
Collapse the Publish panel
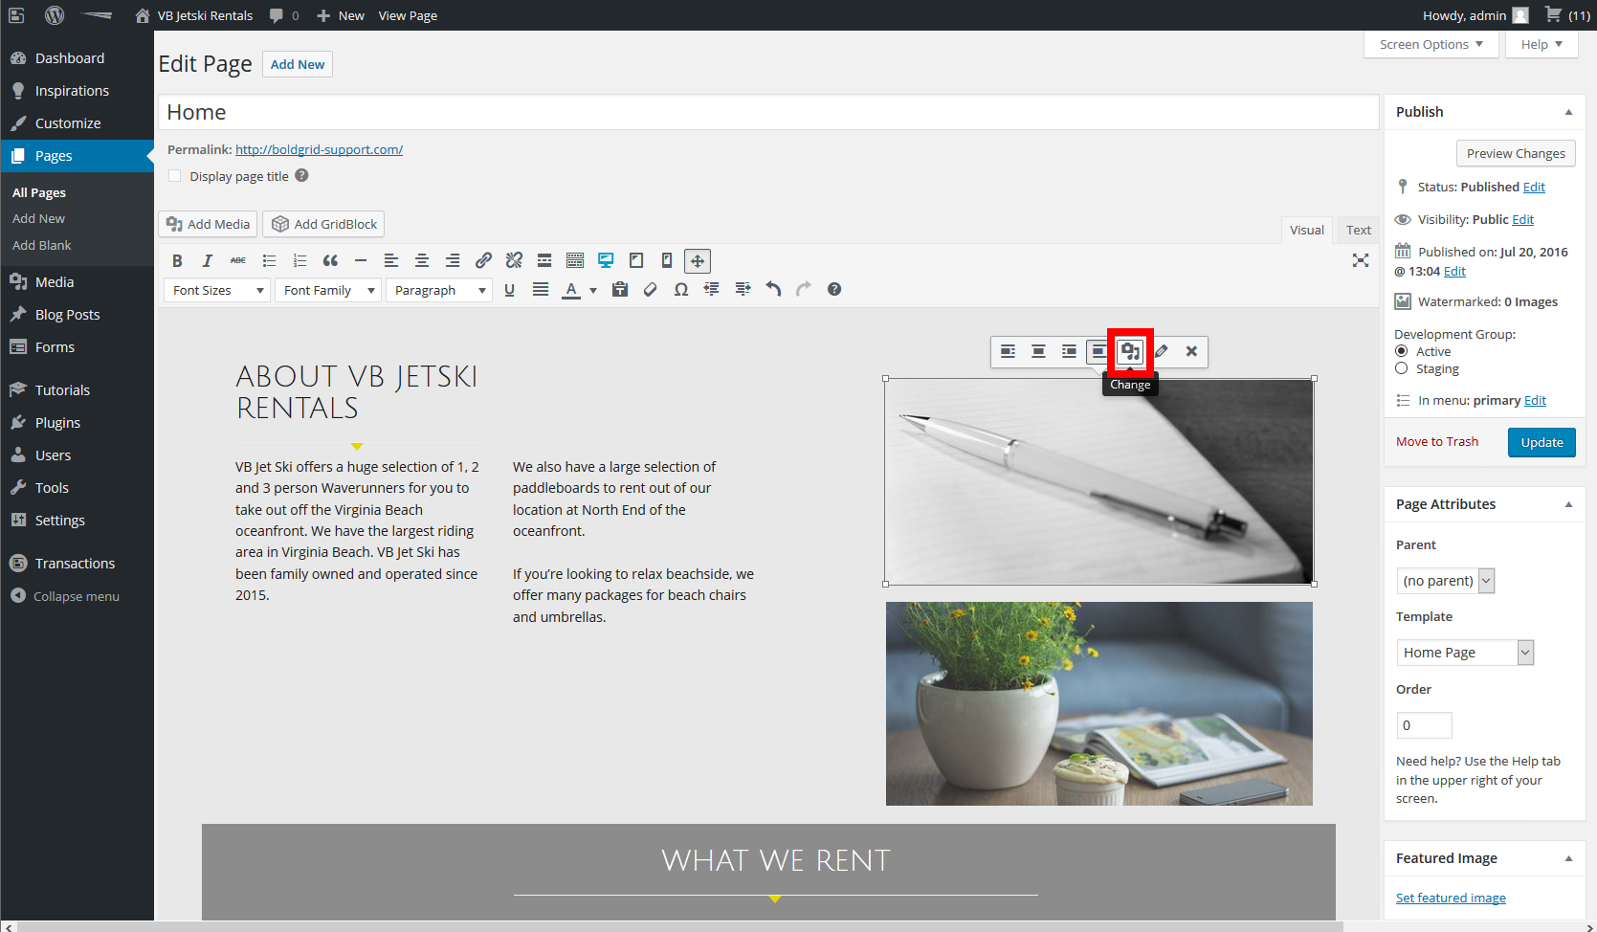pos(1568,112)
